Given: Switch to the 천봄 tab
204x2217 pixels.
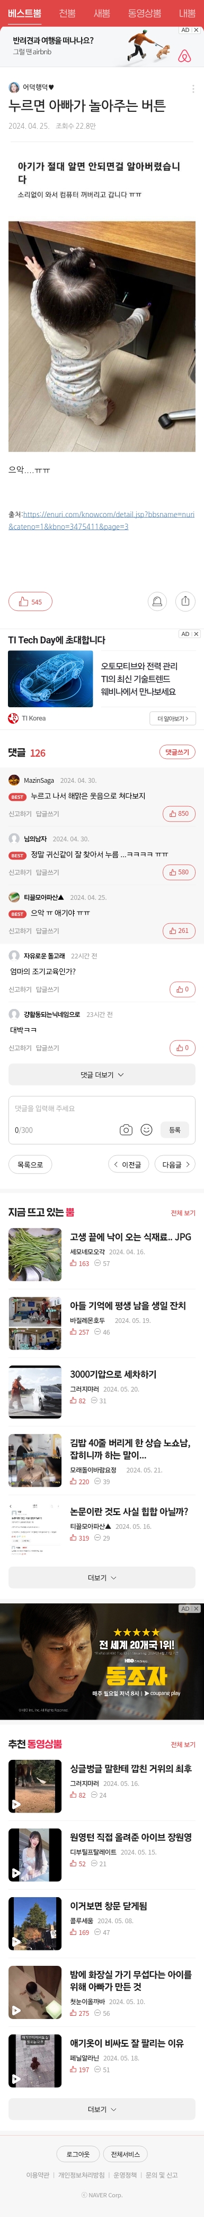Looking at the screenshot, I should click(x=67, y=13).
